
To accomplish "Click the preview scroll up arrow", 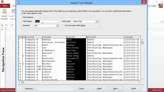I will click(142, 40).
